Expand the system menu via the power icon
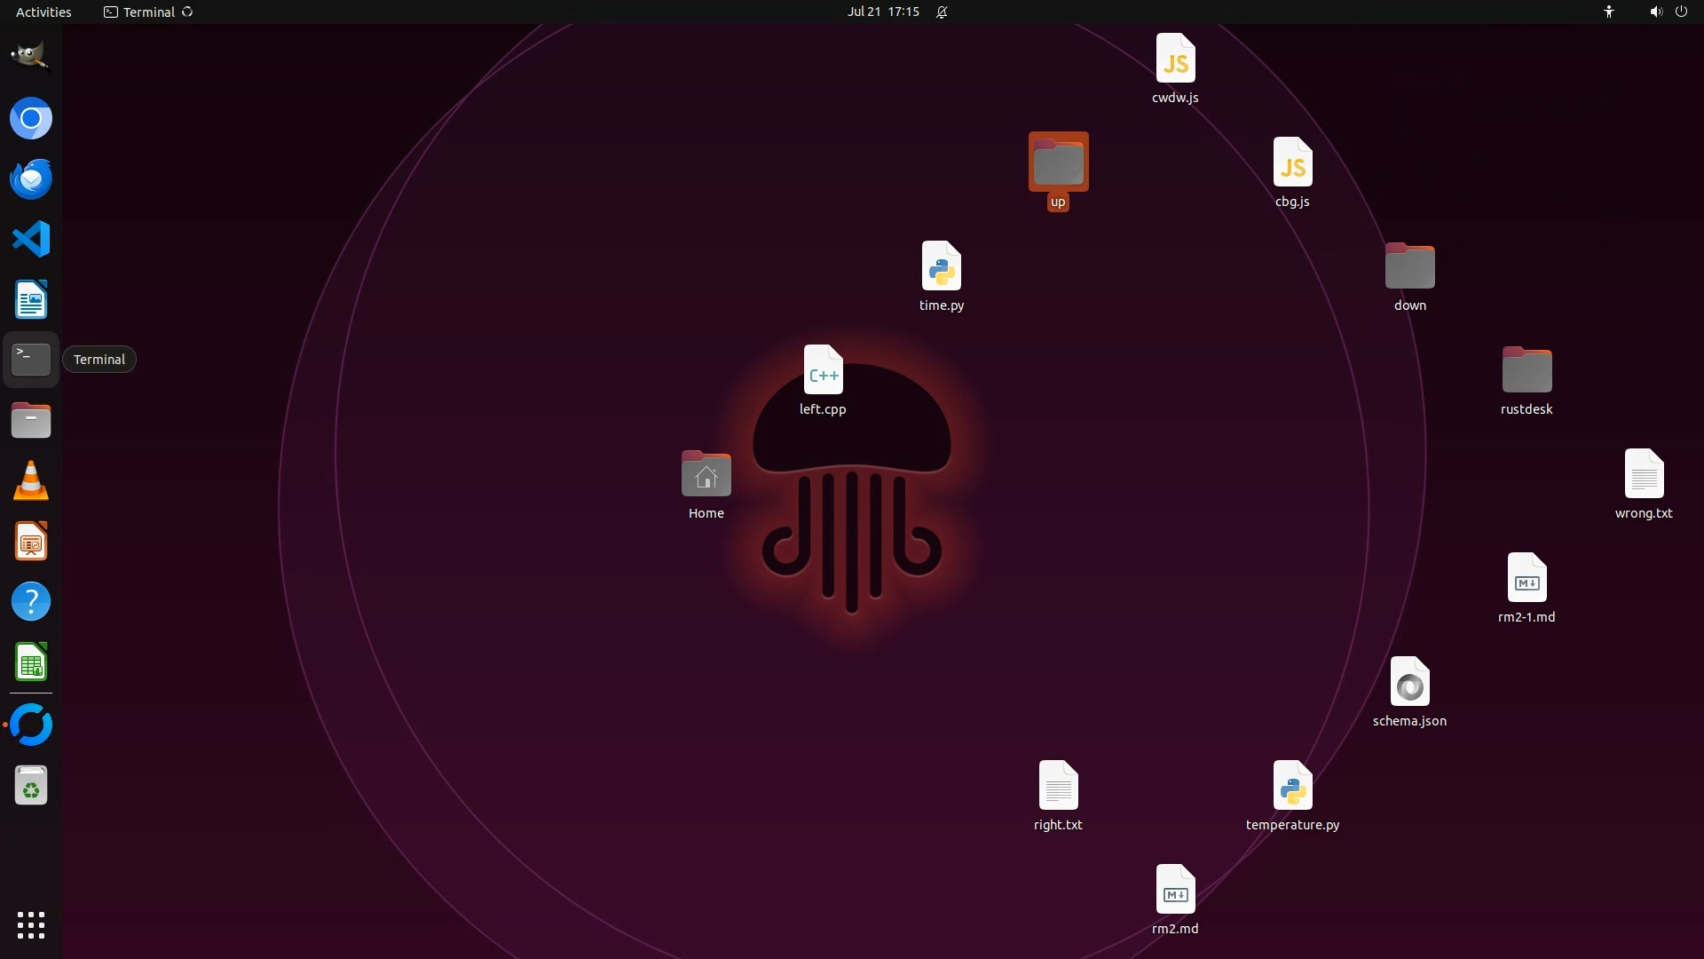This screenshot has width=1704, height=959. [x=1681, y=12]
